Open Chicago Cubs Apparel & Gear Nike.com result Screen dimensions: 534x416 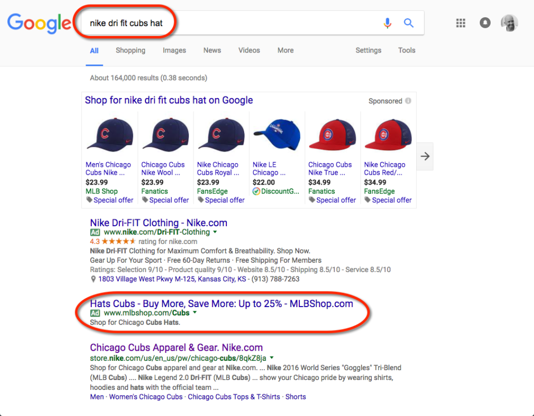pos(176,347)
